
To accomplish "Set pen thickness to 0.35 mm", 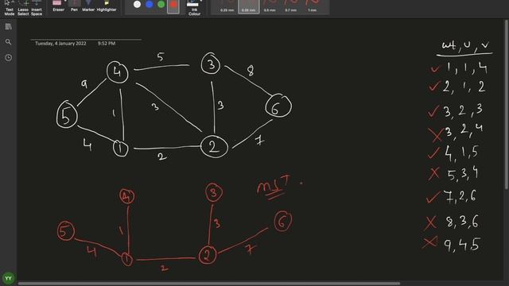I will pos(249,6).
